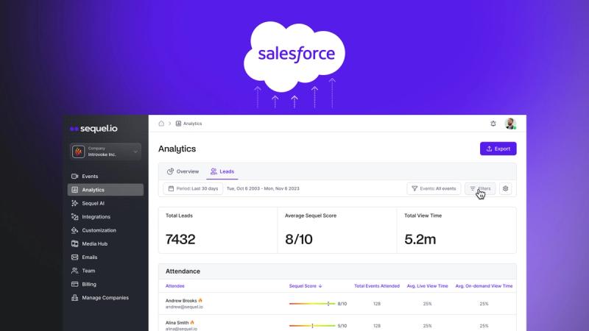The image size is (589, 331).
Task: Open the user profile avatar
Action: pos(510,124)
